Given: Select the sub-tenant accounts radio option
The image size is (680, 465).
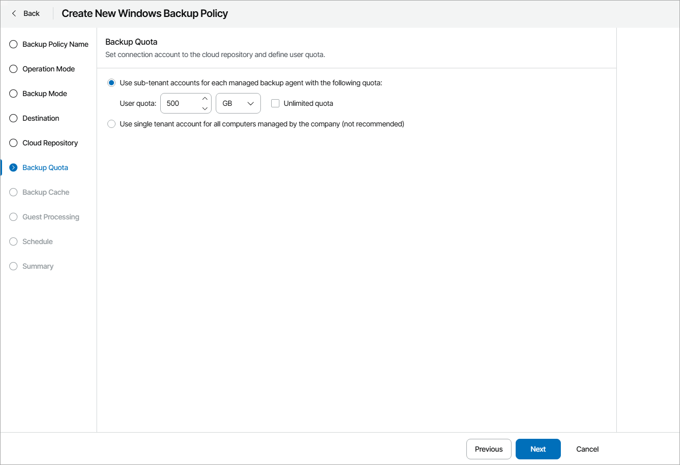Looking at the screenshot, I should [111, 83].
